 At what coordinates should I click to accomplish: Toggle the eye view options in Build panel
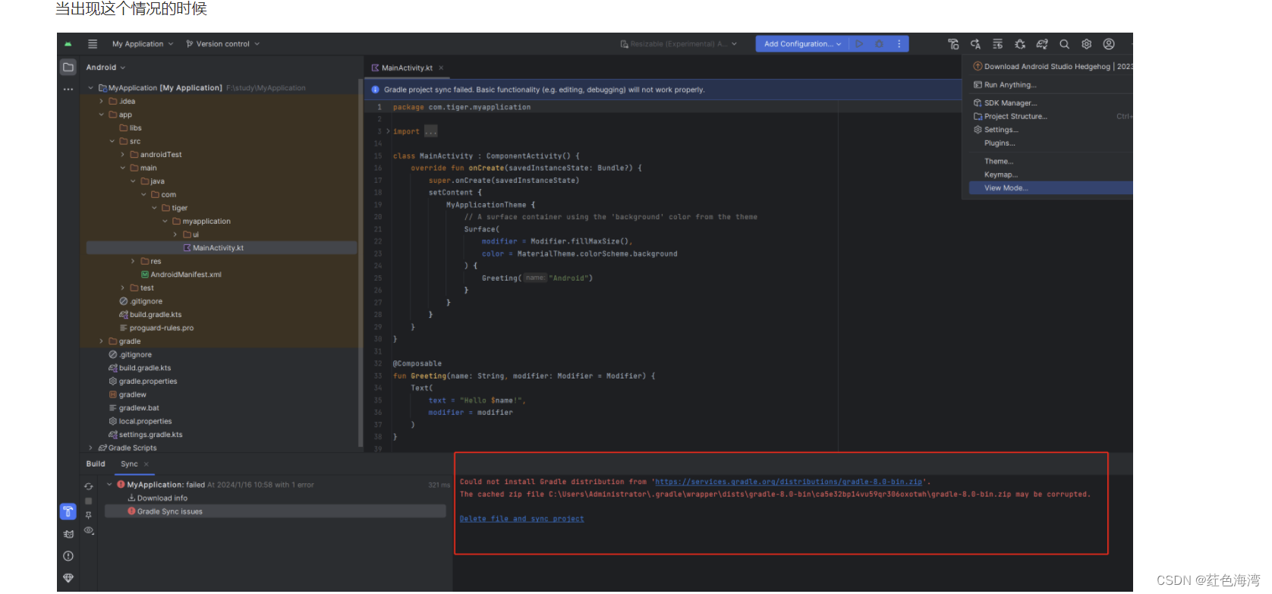(89, 531)
